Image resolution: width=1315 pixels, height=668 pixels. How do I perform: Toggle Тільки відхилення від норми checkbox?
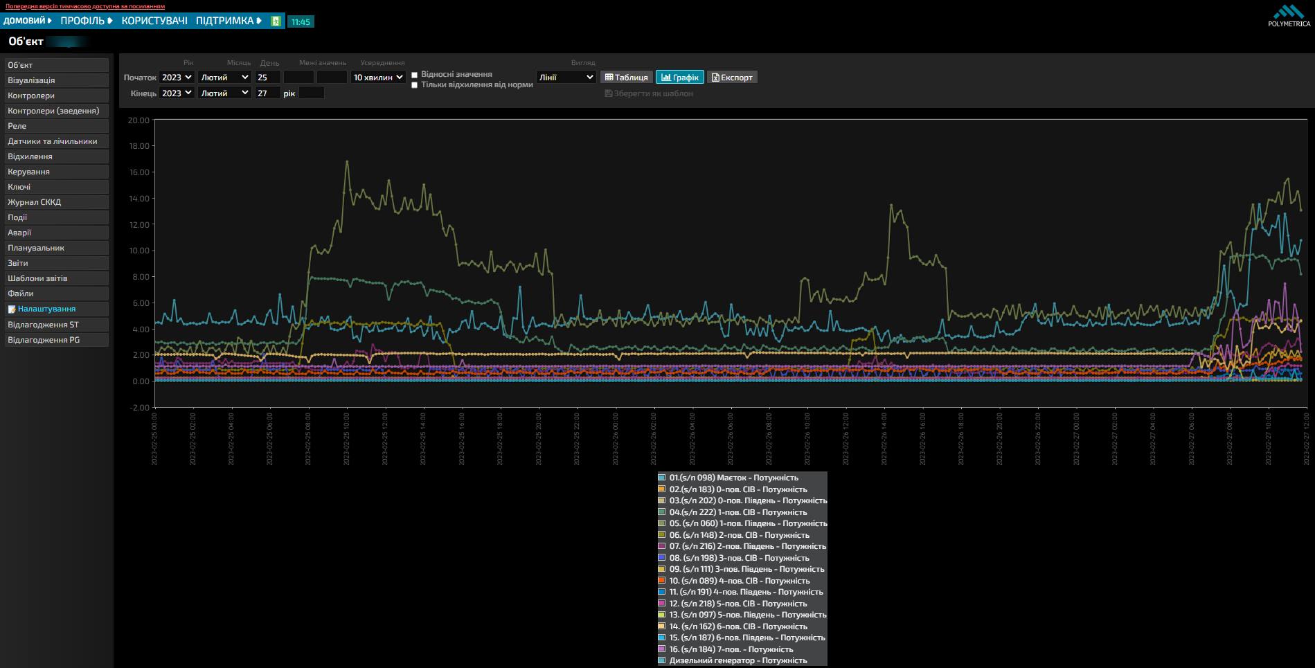tap(415, 85)
